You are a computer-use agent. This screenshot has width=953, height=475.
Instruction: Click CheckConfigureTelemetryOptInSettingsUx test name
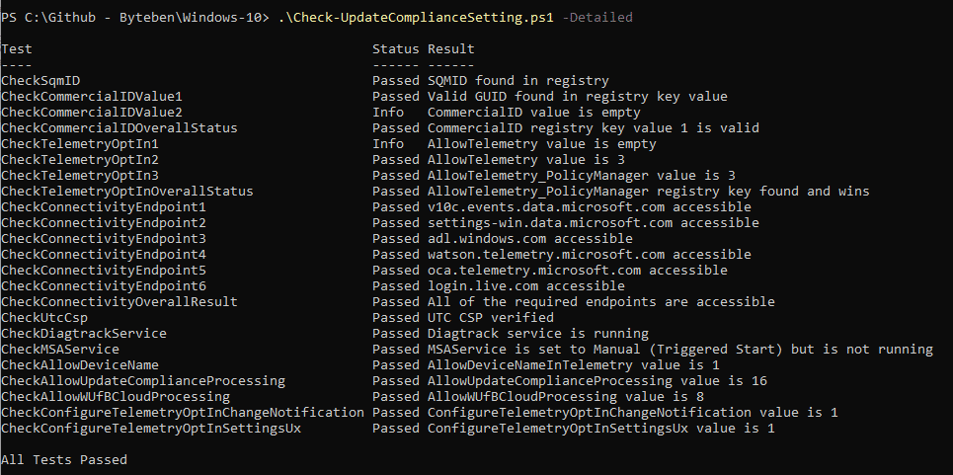tap(151, 428)
